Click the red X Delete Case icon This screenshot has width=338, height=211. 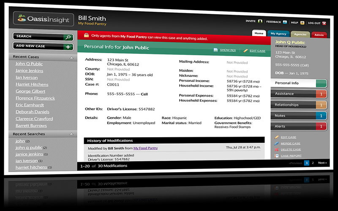[277, 149]
